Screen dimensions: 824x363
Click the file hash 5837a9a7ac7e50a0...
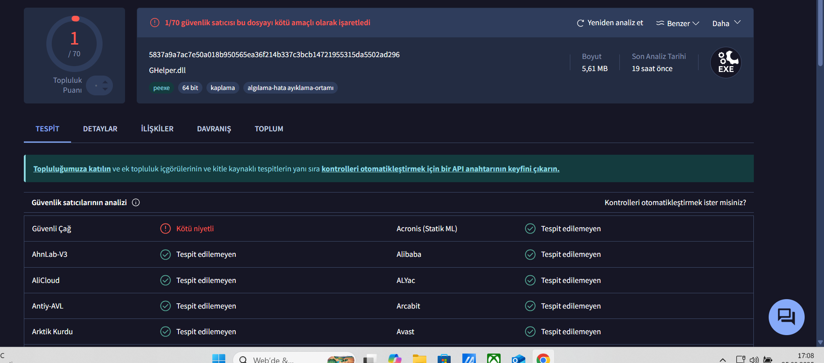click(x=274, y=54)
